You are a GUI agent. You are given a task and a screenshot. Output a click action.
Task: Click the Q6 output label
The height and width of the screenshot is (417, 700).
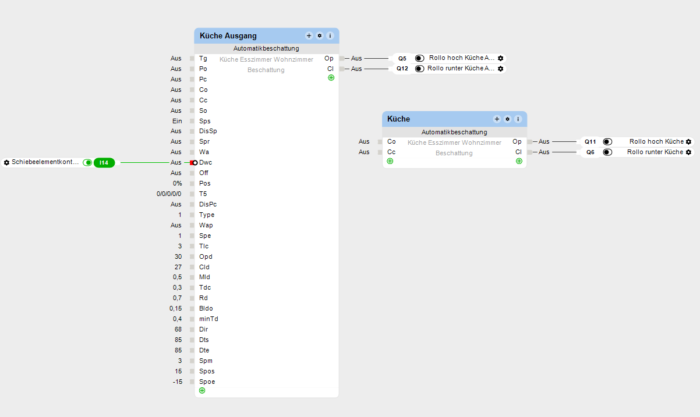591,152
